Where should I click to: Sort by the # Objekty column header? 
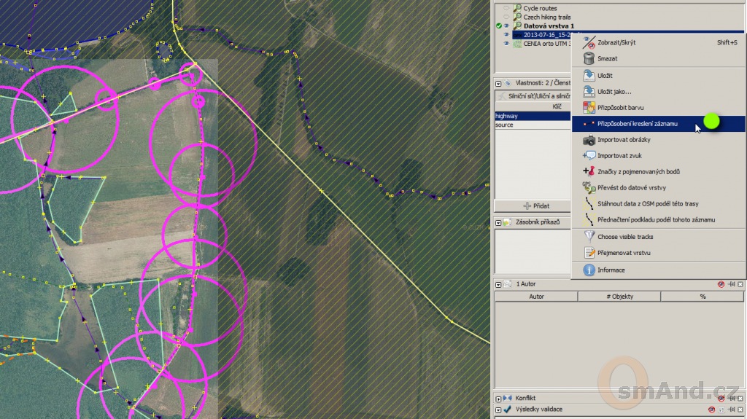click(x=619, y=297)
